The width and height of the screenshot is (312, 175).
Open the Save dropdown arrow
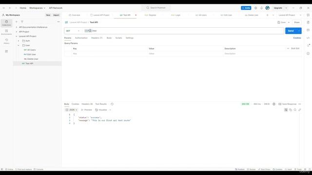289,22
